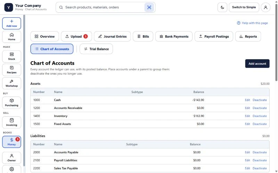This screenshot has width=278, height=173.
Task: Click the Fixed Assets account name
Action: 63,124
